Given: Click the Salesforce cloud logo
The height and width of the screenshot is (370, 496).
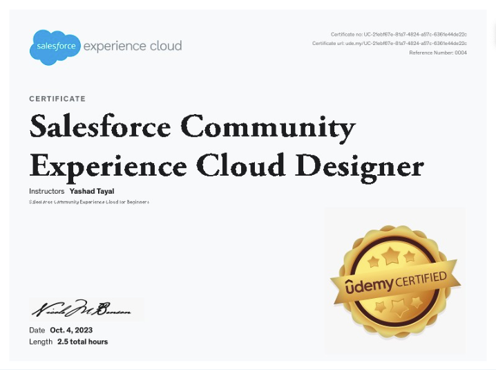Looking at the screenshot, I should pyautogui.click(x=55, y=47).
